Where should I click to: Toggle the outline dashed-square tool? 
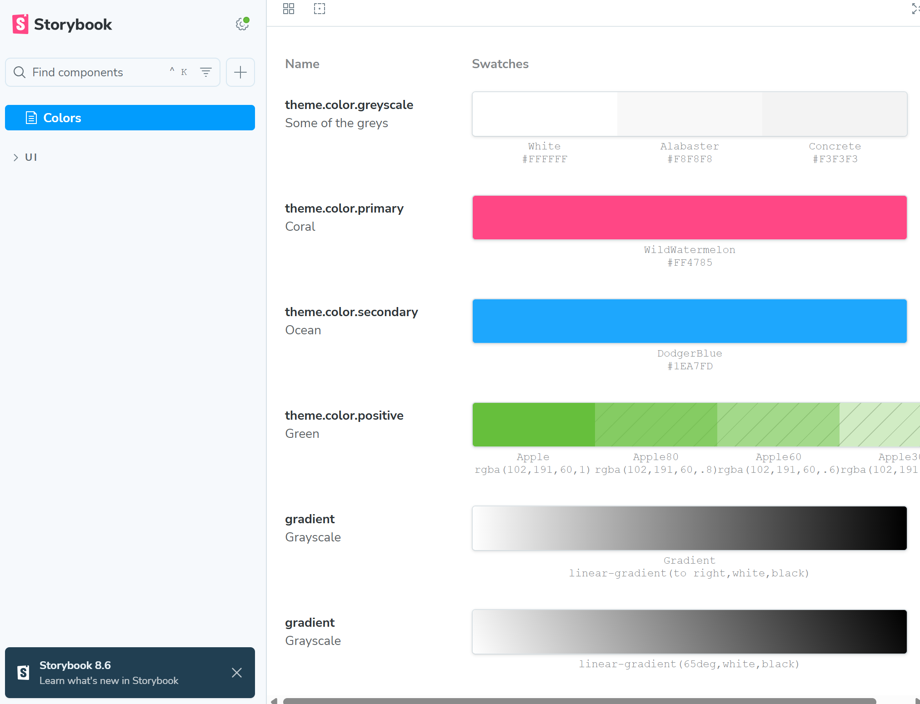click(320, 9)
